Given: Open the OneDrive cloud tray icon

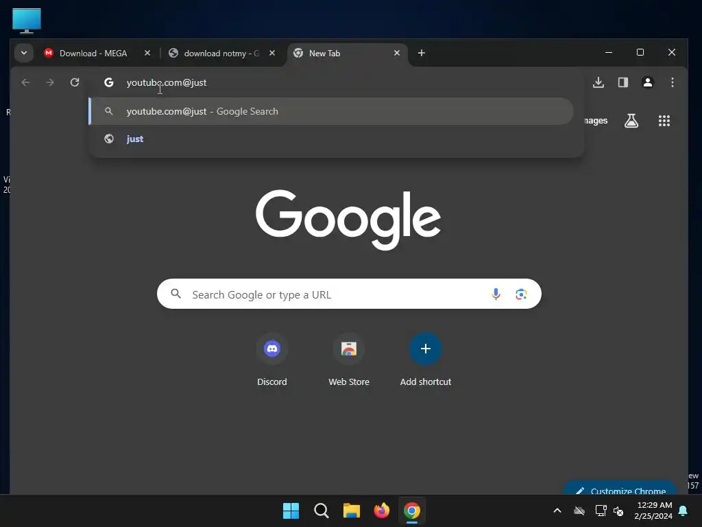Looking at the screenshot, I should 579,511.
